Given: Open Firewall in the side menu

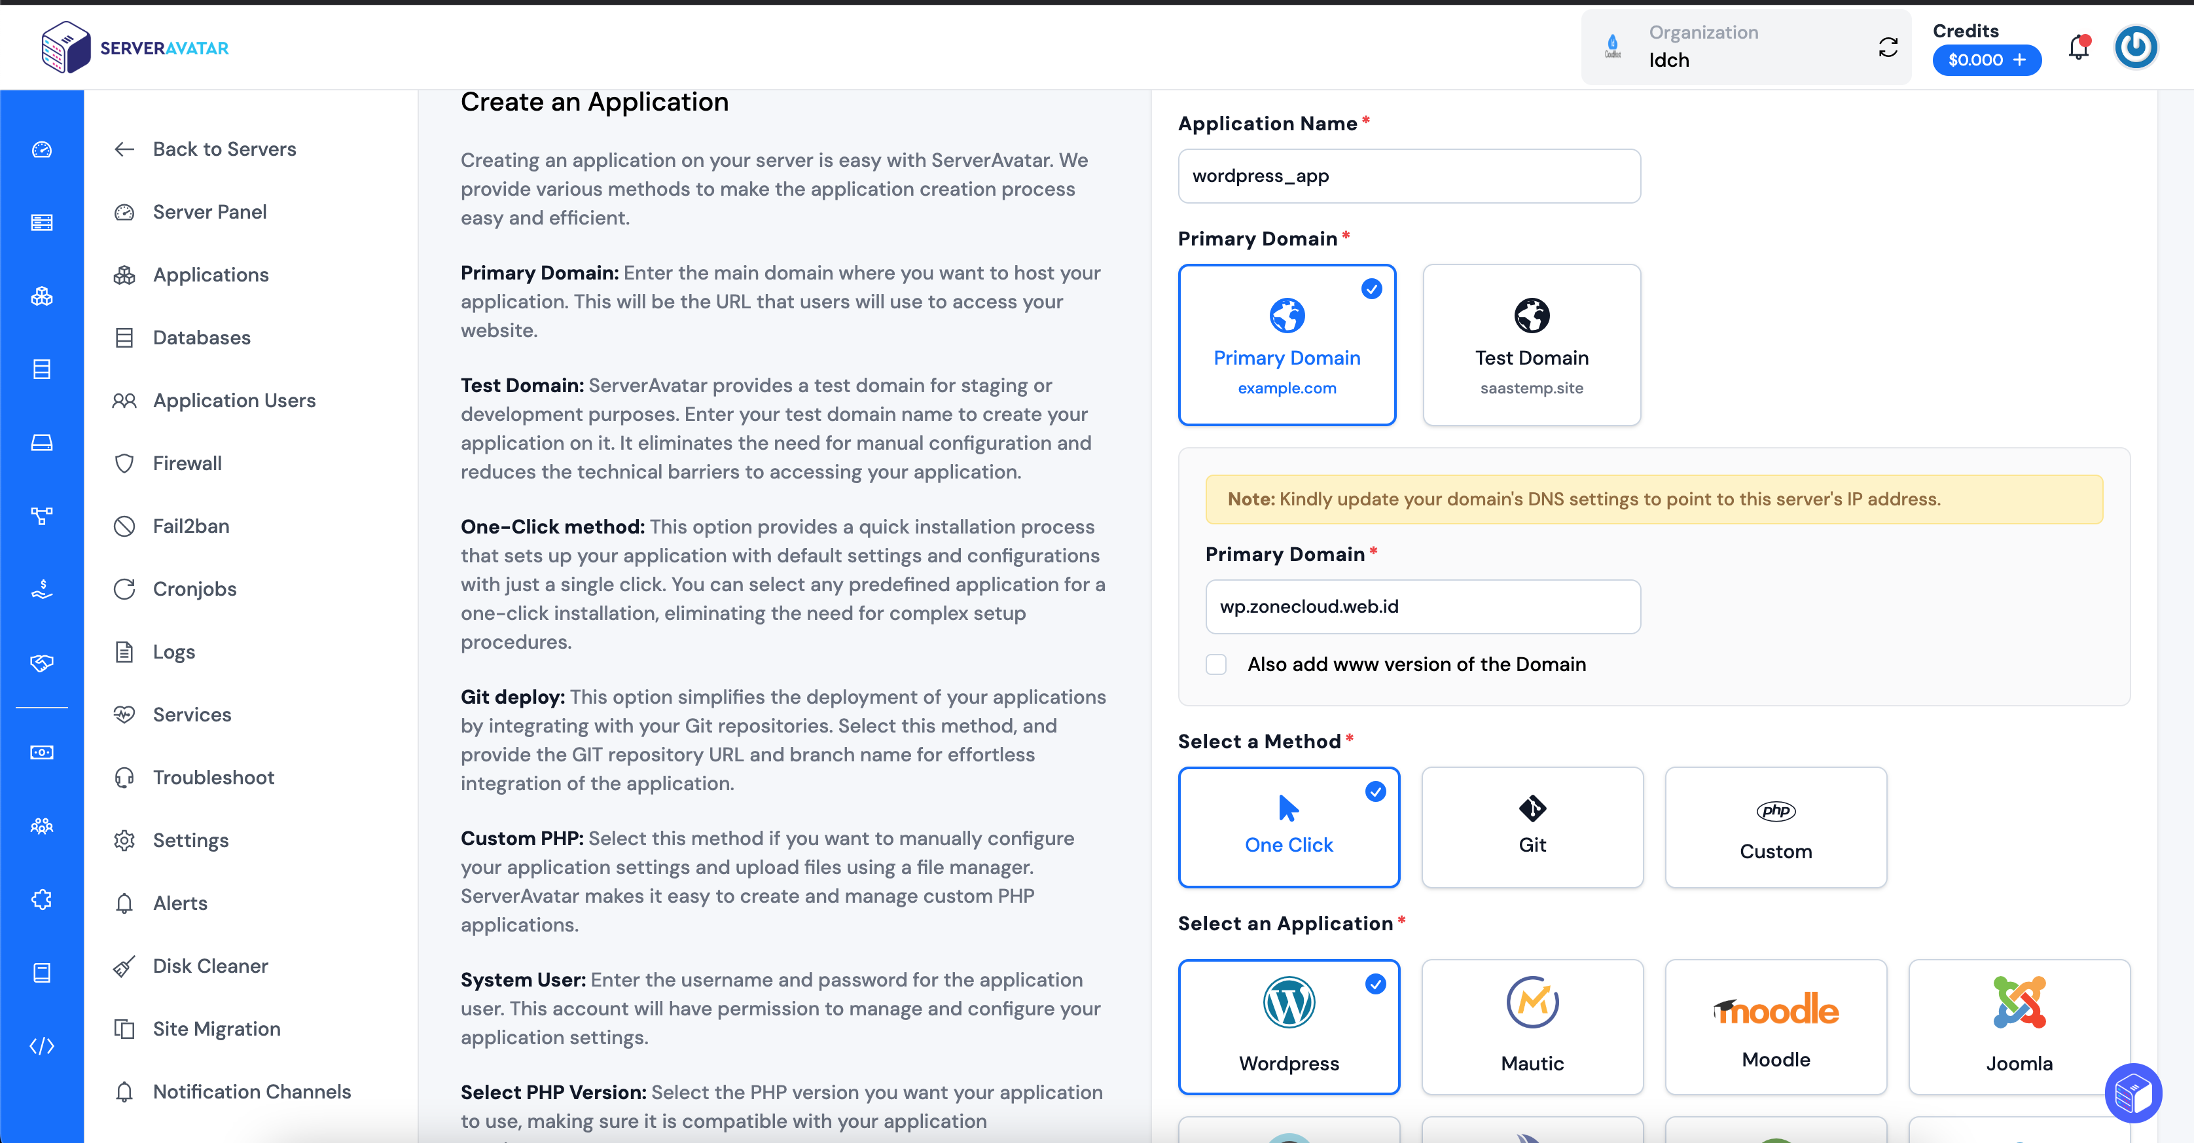Looking at the screenshot, I should [168, 463].
